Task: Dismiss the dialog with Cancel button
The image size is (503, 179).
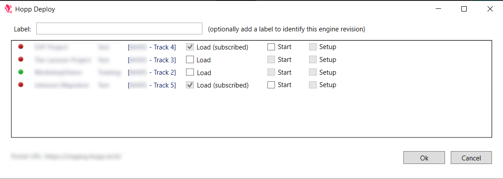Action: 471,158
